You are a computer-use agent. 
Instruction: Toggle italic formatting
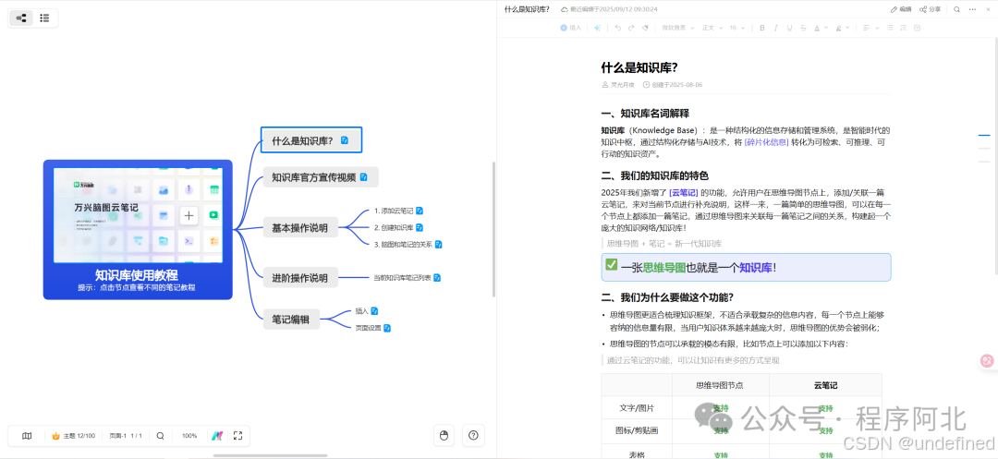pos(776,28)
